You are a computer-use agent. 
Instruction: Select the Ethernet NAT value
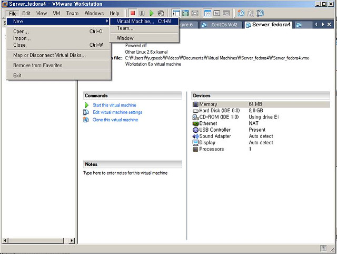pyautogui.click(x=253, y=123)
